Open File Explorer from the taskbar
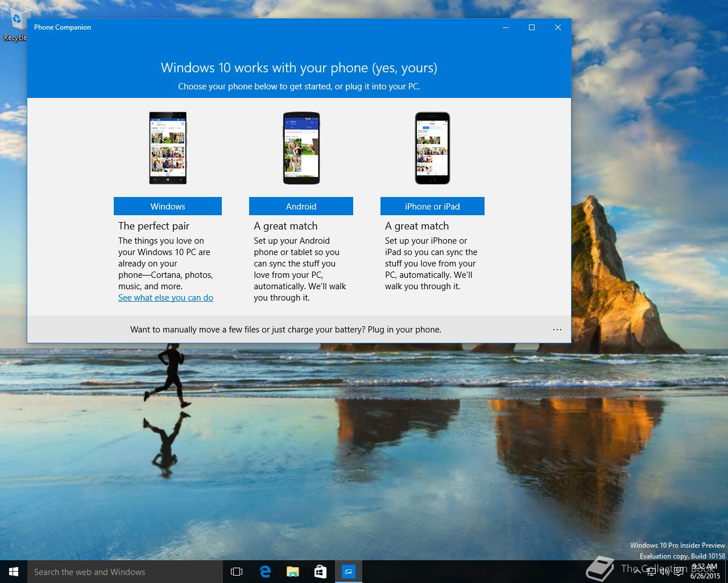Image resolution: width=728 pixels, height=583 pixels. (x=293, y=572)
